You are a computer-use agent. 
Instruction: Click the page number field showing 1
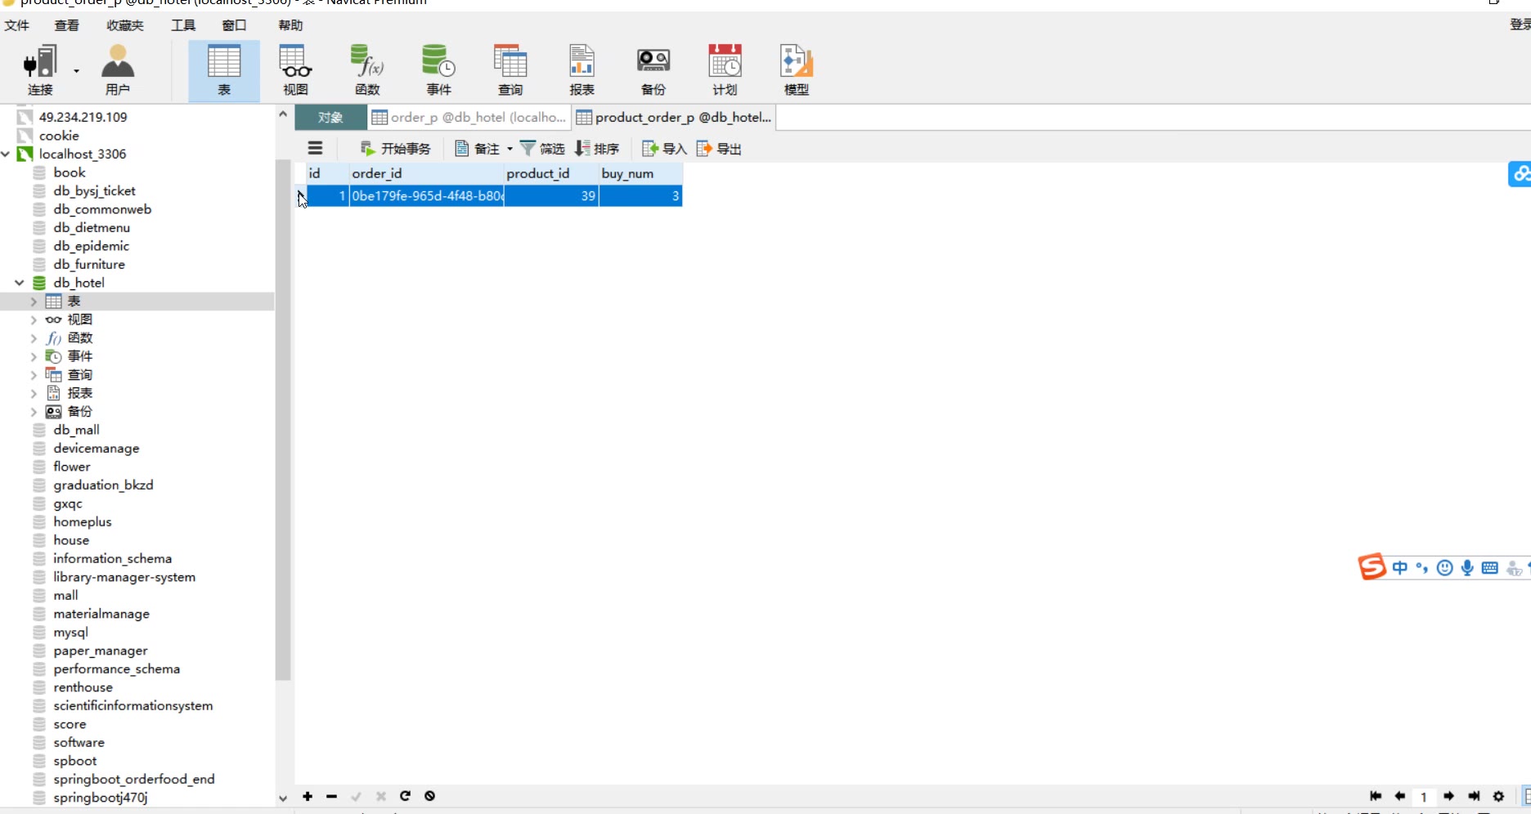point(1424,797)
